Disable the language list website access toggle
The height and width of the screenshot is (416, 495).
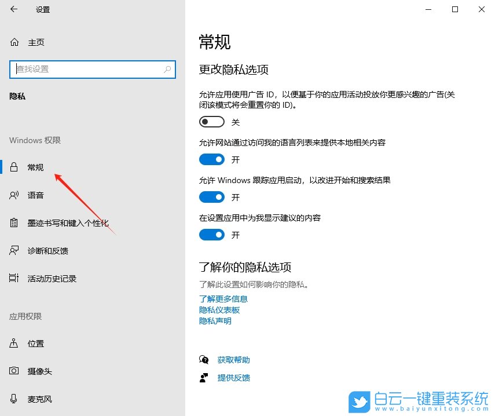211,159
